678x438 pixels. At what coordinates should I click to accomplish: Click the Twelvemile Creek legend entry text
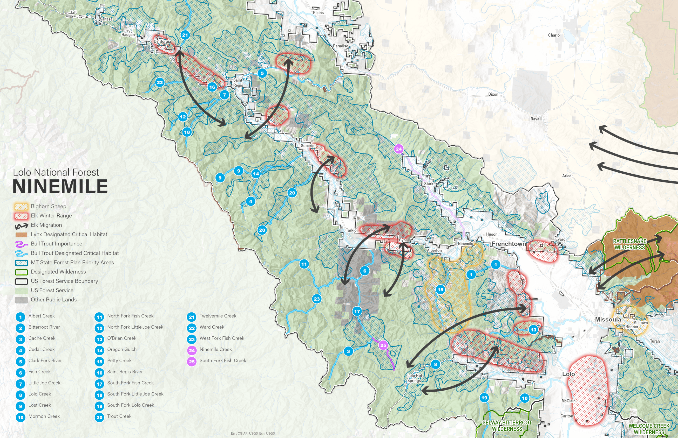(218, 316)
